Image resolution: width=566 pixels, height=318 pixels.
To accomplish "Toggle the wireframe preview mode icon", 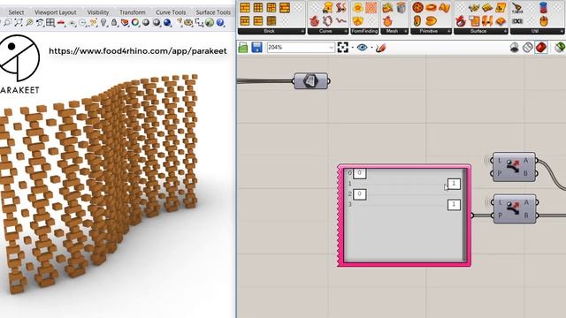I will 528,47.
